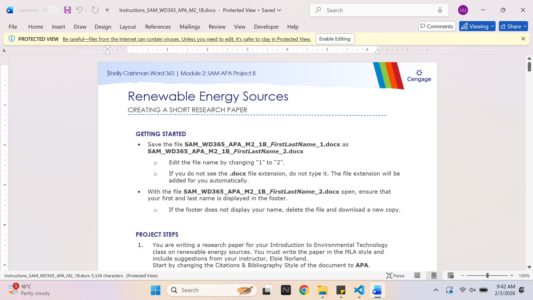Open the Mailings ribbon tab
The width and height of the screenshot is (533, 300).
(x=190, y=27)
